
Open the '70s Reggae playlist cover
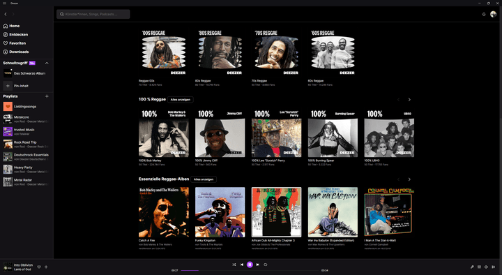276,52
